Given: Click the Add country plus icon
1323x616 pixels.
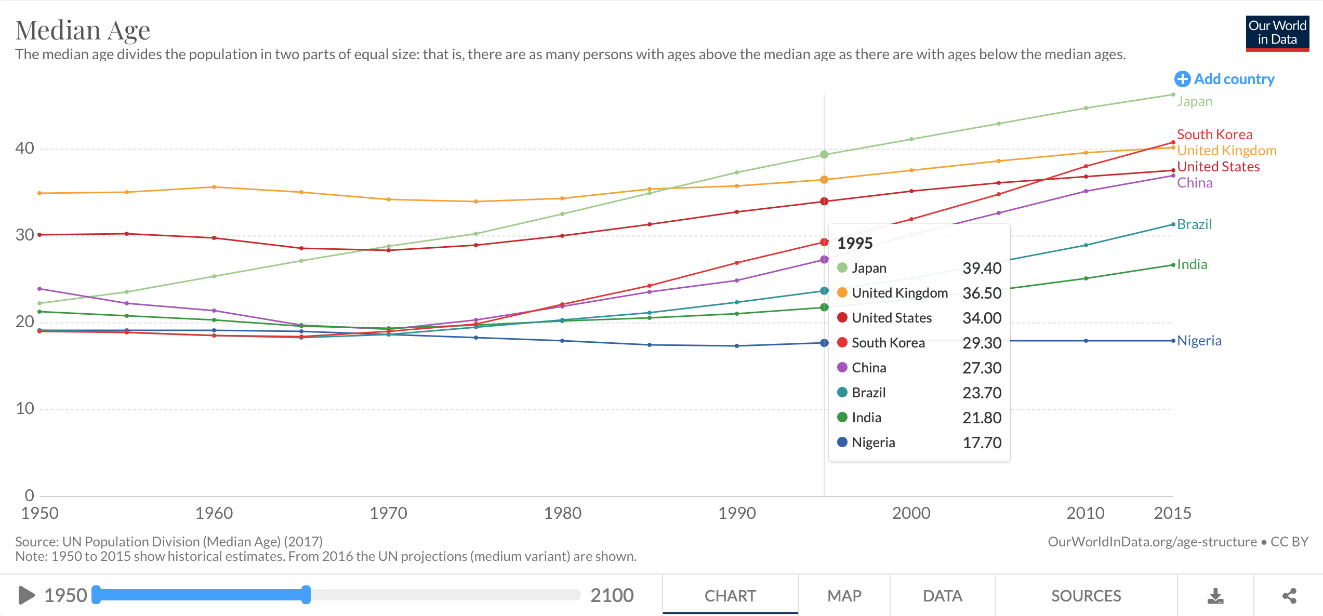Looking at the screenshot, I should tap(1182, 79).
